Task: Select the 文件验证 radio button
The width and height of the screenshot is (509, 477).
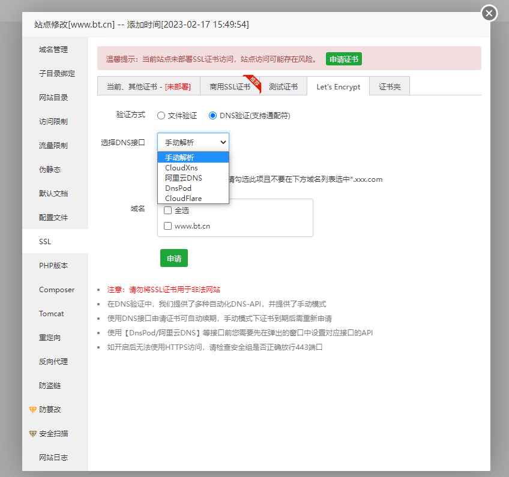Action: [161, 116]
